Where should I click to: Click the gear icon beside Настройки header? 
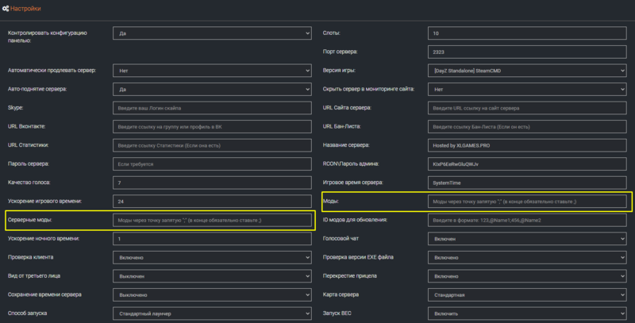pyautogui.click(x=7, y=8)
